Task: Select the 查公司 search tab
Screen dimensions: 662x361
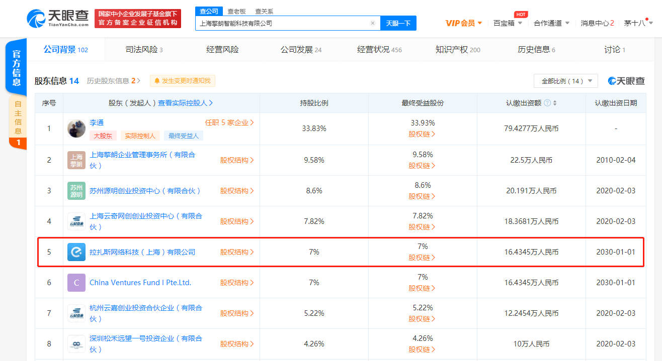Action: pyautogui.click(x=209, y=11)
